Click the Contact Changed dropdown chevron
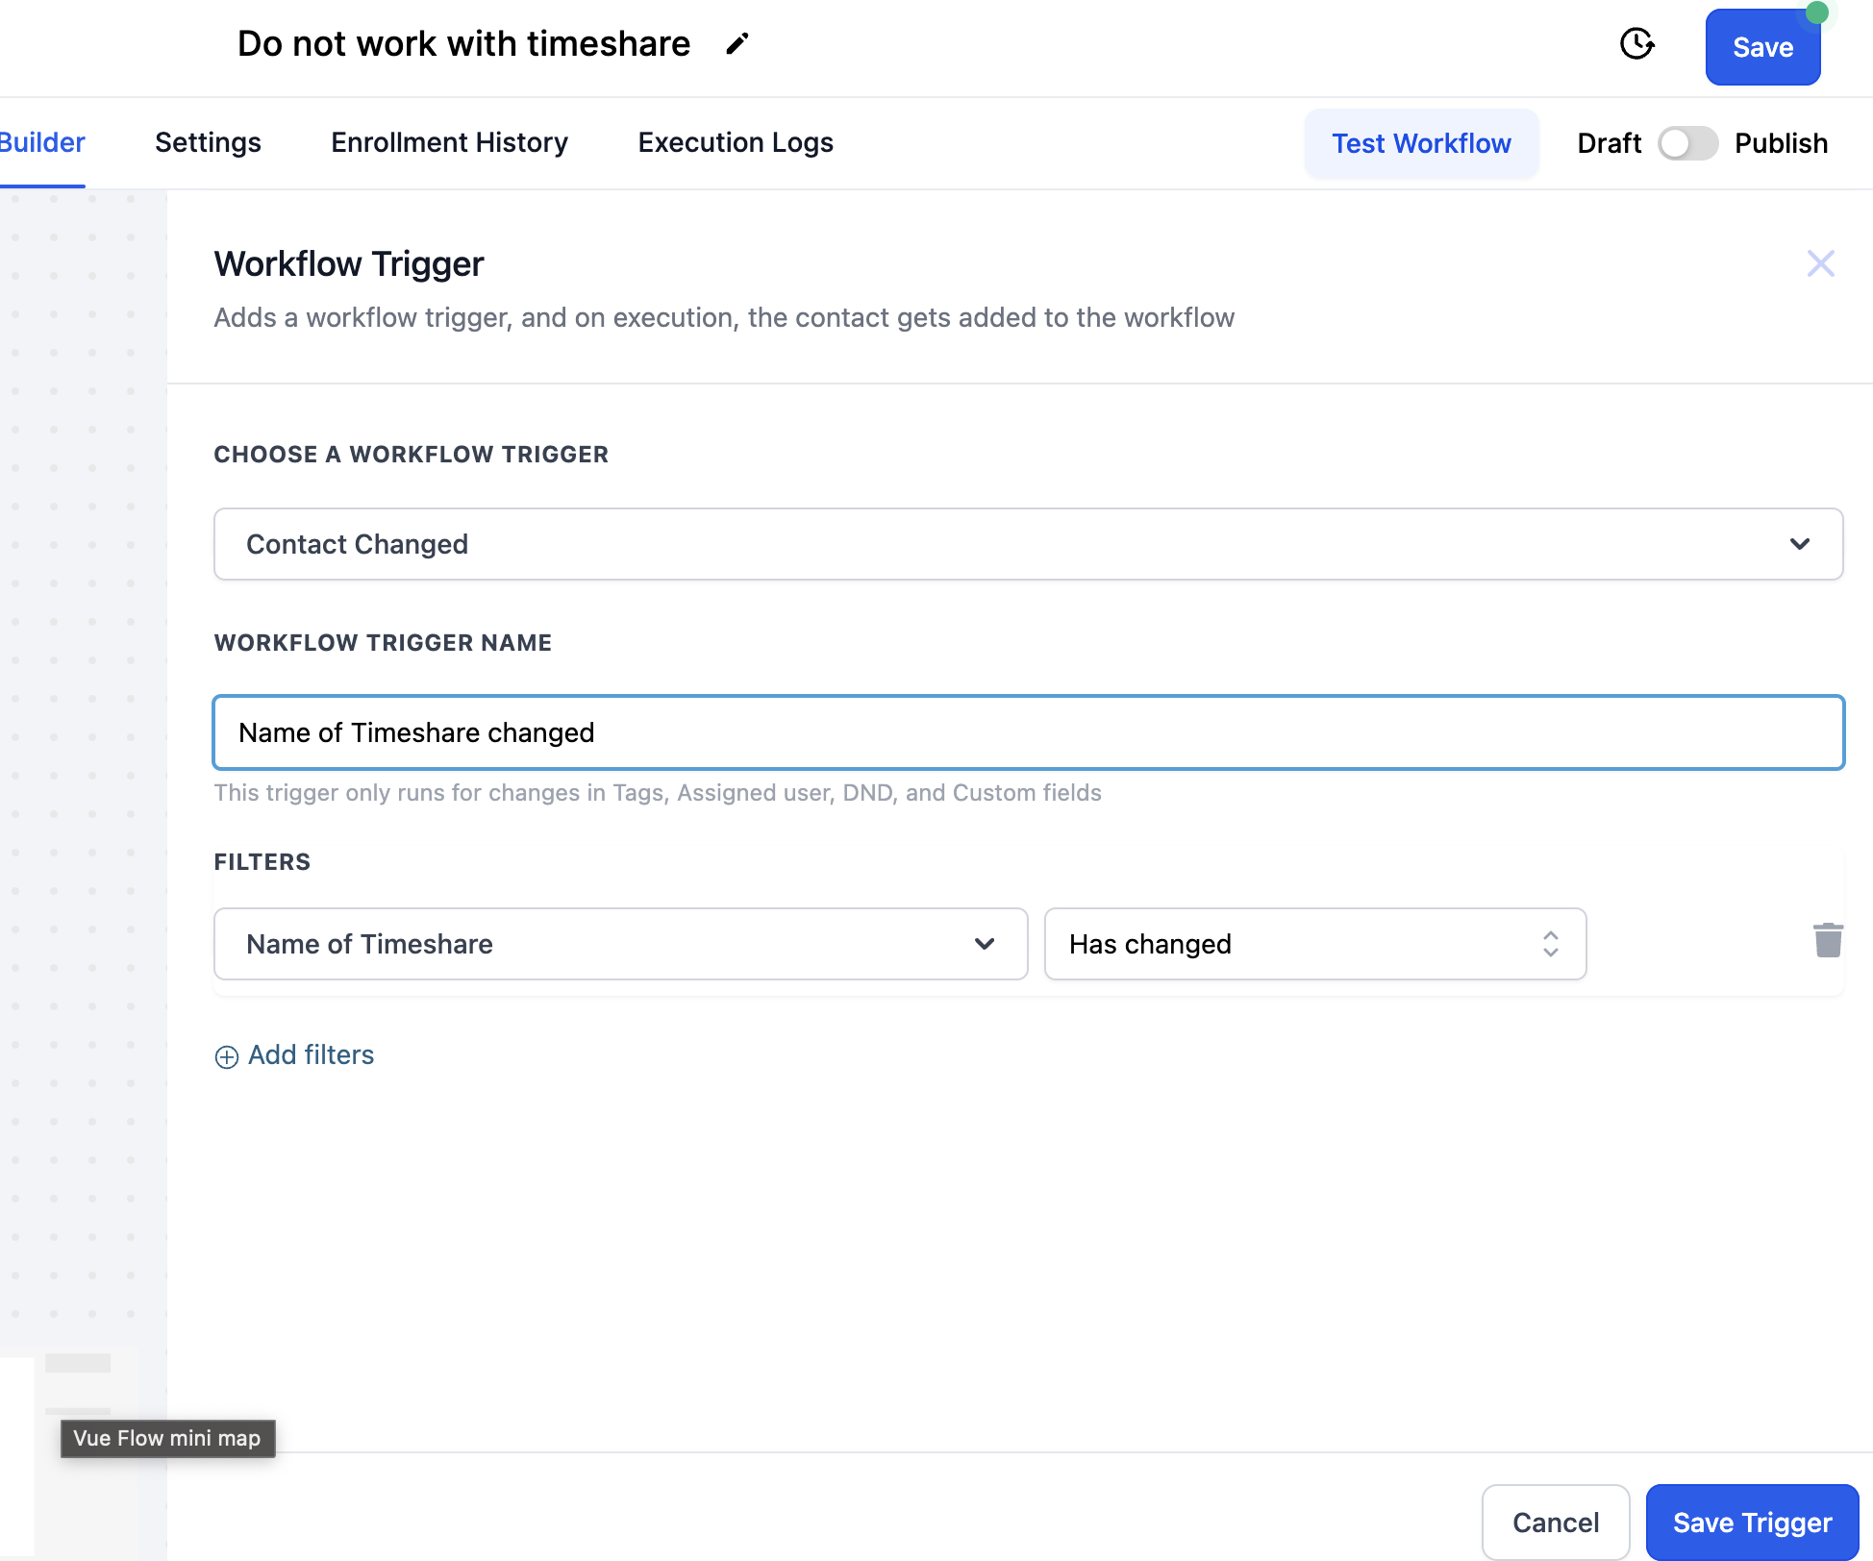Screen dimensions: 1873x1561 pos(1799,544)
